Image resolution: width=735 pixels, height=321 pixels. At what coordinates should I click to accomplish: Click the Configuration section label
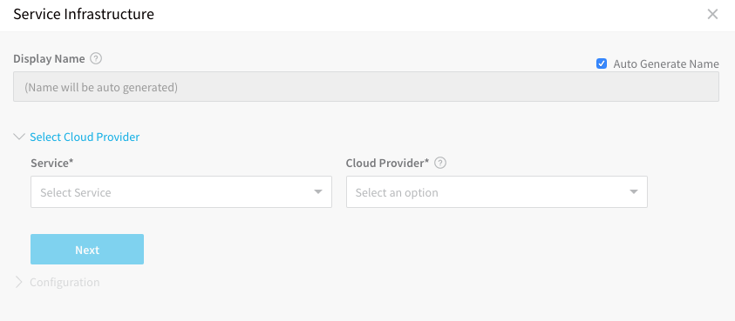65,282
